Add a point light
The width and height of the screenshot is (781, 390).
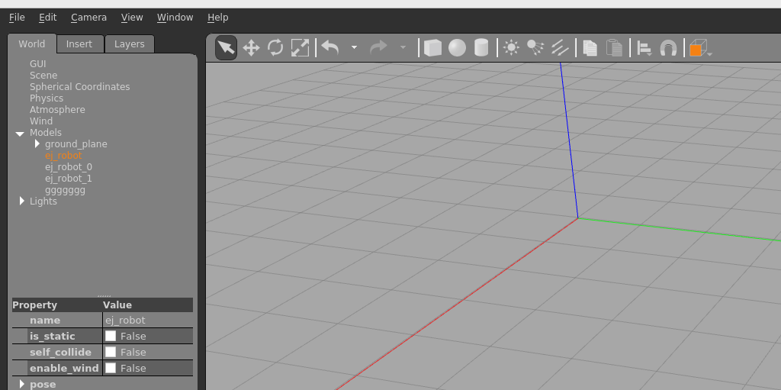pyautogui.click(x=511, y=48)
